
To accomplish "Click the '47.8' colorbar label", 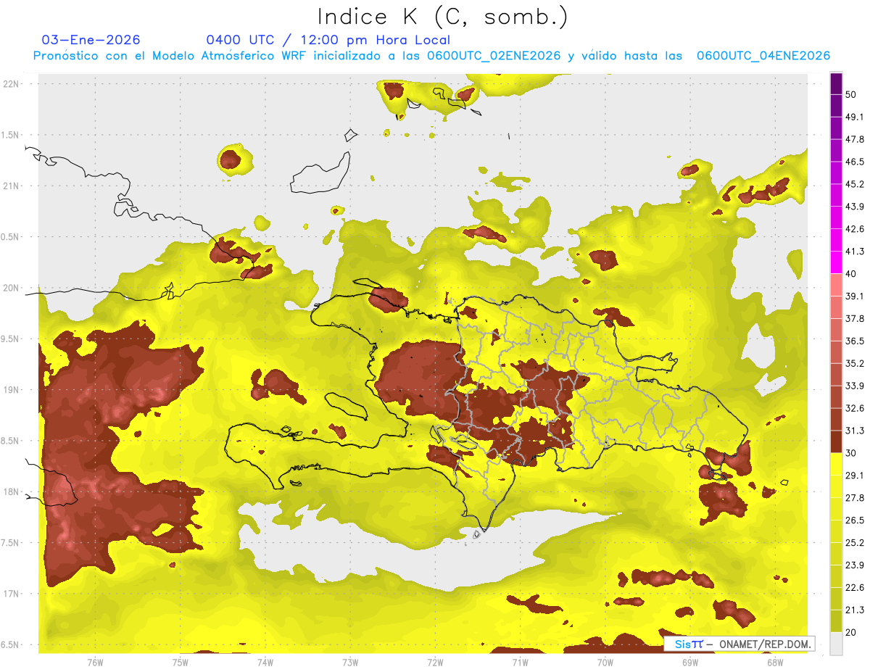I will (x=855, y=139).
